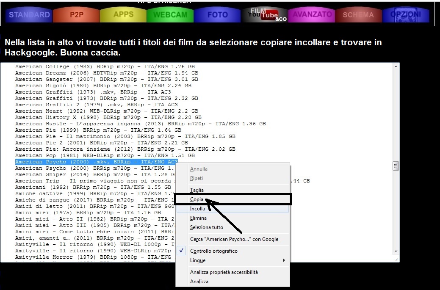Screen dimensions: 440x290
Task: Click "American Pie: Ancora insieme (2012)"
Action: click(x=125, y=149)
